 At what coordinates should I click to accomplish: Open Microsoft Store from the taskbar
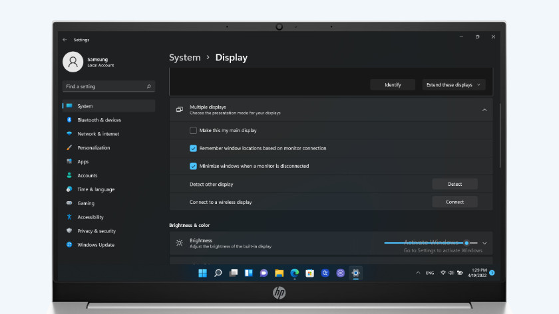pyautogui.click(x=310, y=273)
